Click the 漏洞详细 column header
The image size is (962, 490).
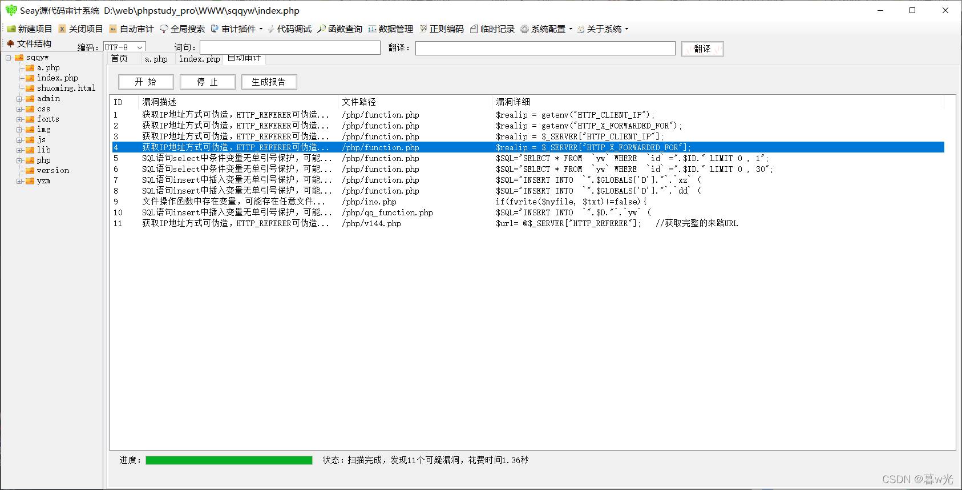point(718,102)
